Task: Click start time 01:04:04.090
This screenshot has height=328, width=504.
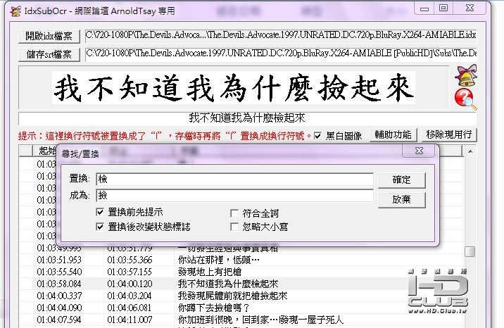Action: (59, 308)
